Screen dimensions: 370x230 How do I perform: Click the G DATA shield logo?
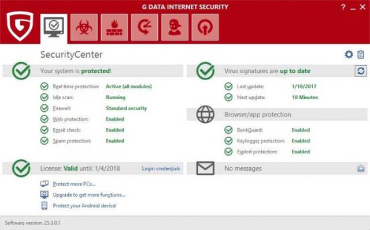(x=20, y=26)
